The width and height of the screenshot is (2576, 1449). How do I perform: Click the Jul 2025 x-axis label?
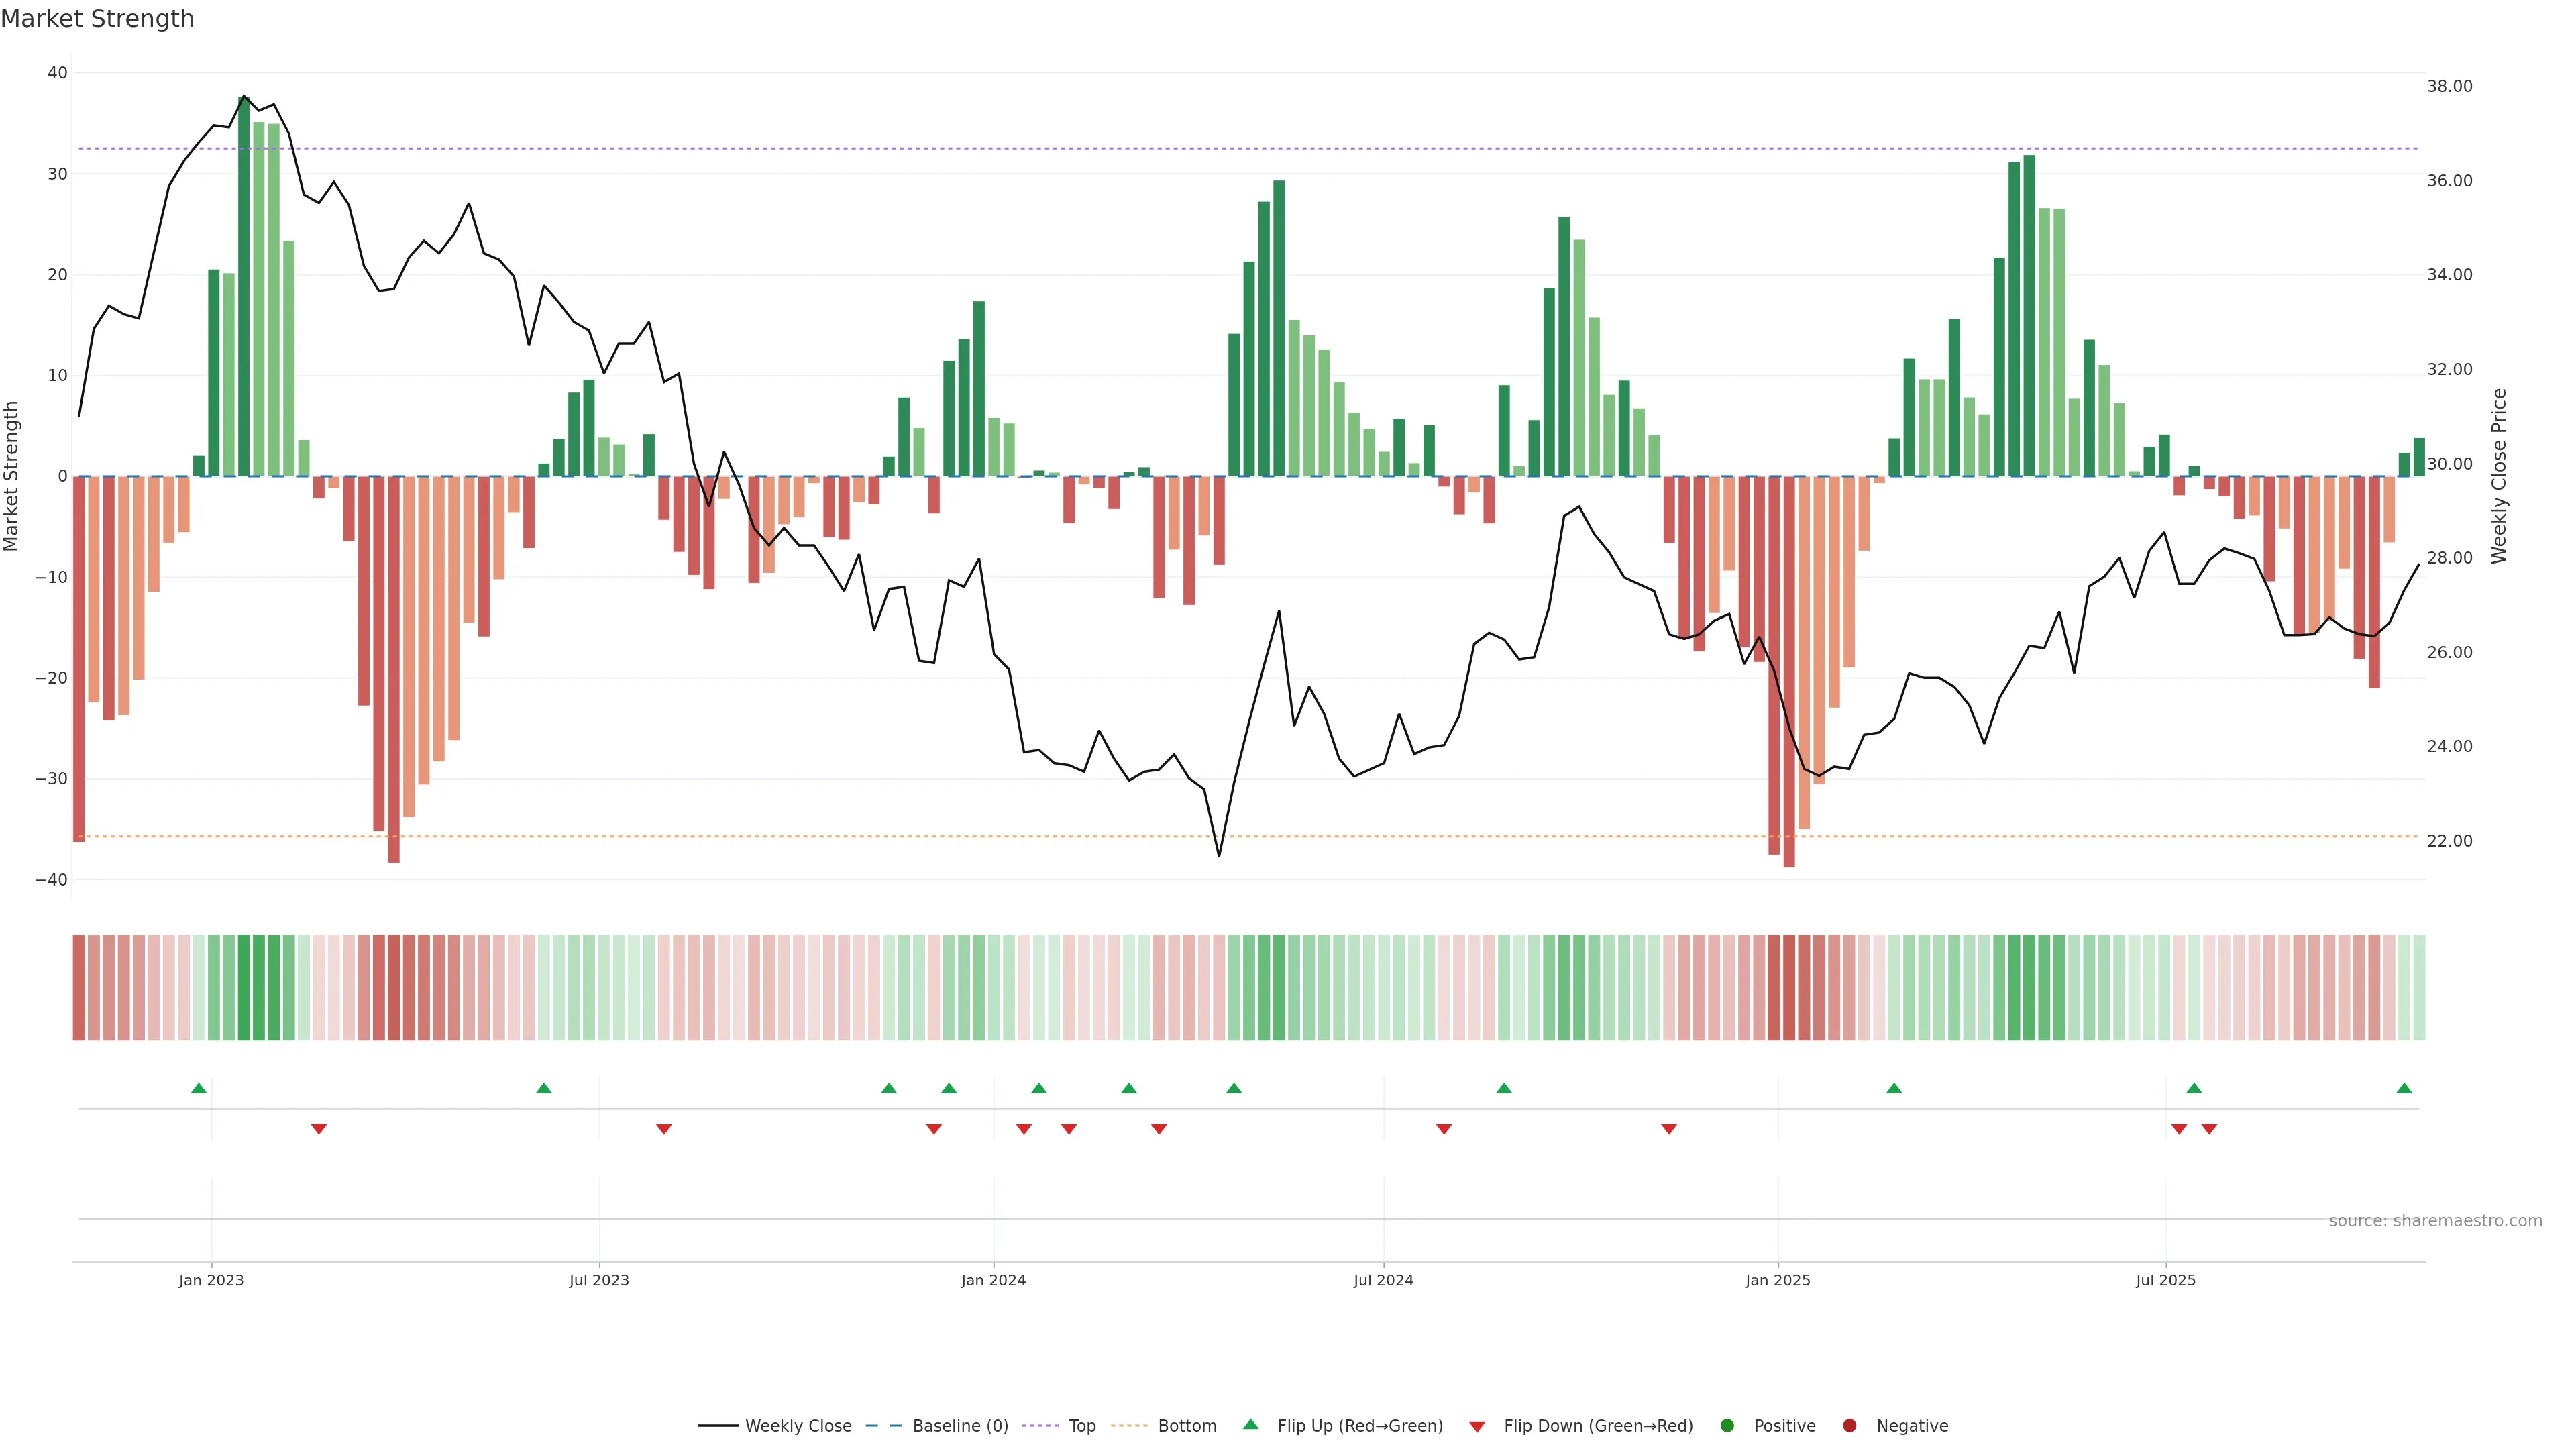coord(2165,1280)
